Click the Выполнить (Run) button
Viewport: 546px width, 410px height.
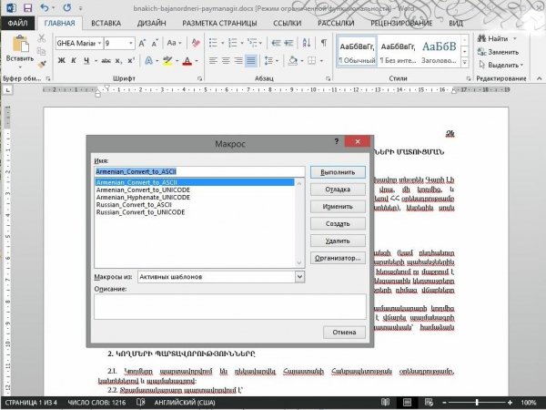point(338,172)
